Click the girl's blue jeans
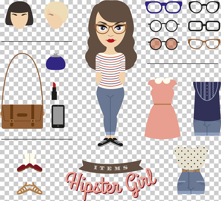 110,111
